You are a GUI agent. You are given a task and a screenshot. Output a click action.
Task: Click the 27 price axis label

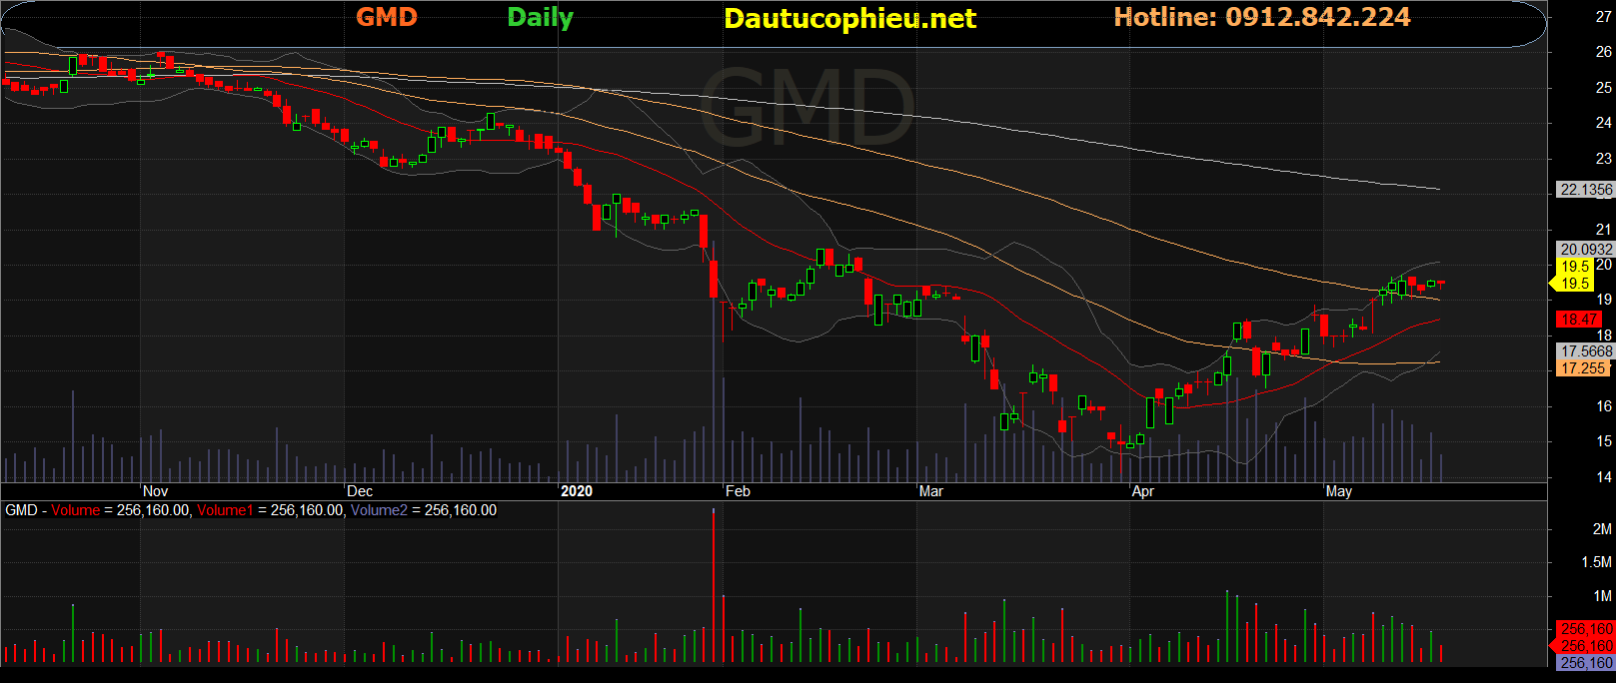[x=1603, y=17]
